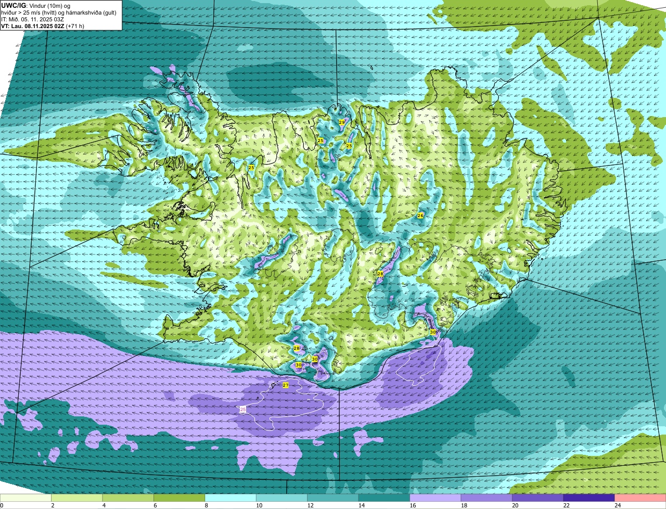Screen dimensions: 666x509
Task: Select the text 'hviður > 25 m/s (hvítt) og hámarkshviða (gult)'
Action: pyautogui.click(x=59, y=12)
